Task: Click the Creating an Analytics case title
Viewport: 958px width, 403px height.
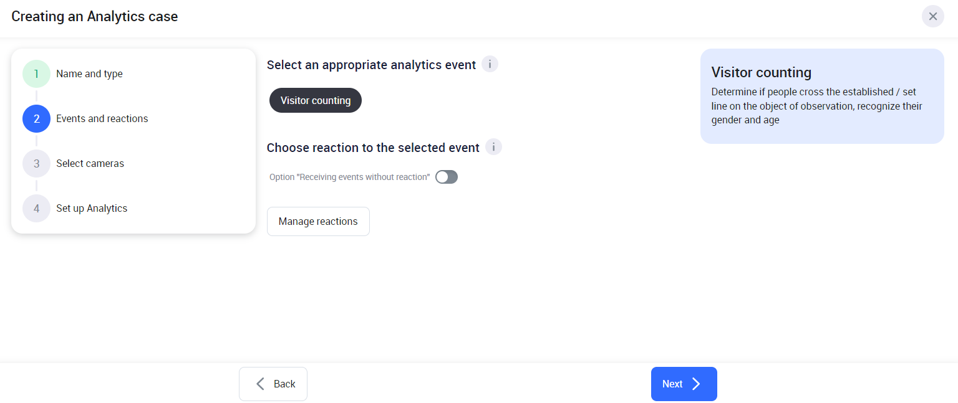Action: 95,17
